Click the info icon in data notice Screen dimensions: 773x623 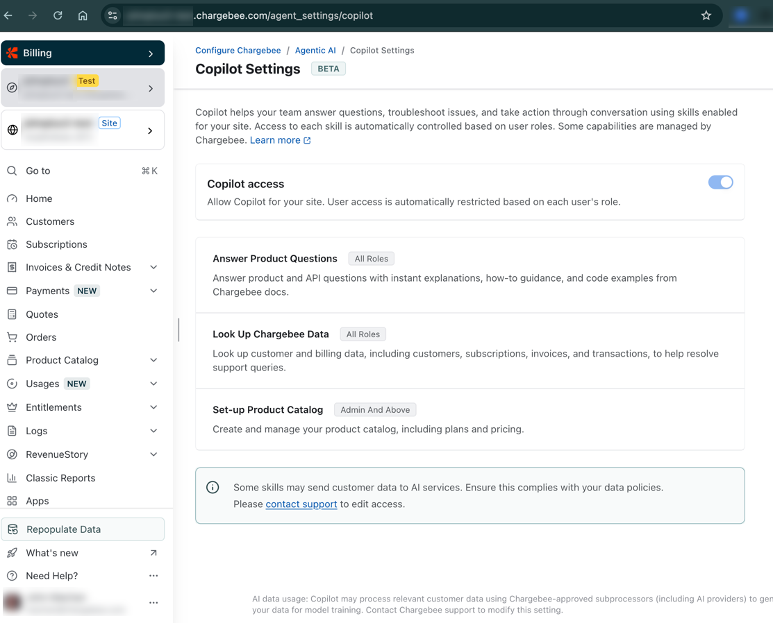click(x=213, y=488)
